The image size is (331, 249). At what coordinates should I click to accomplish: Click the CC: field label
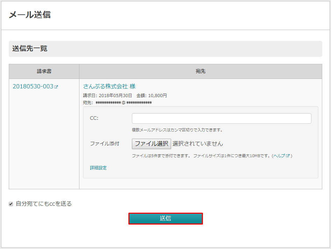coord(94,118)
